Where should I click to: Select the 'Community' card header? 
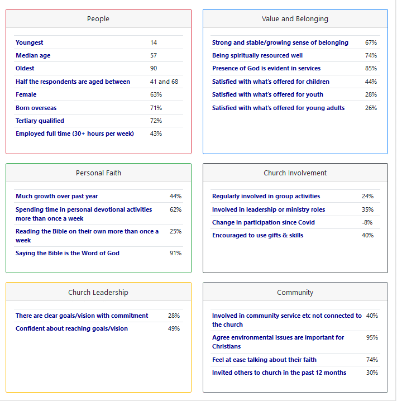tap(295, 292)
